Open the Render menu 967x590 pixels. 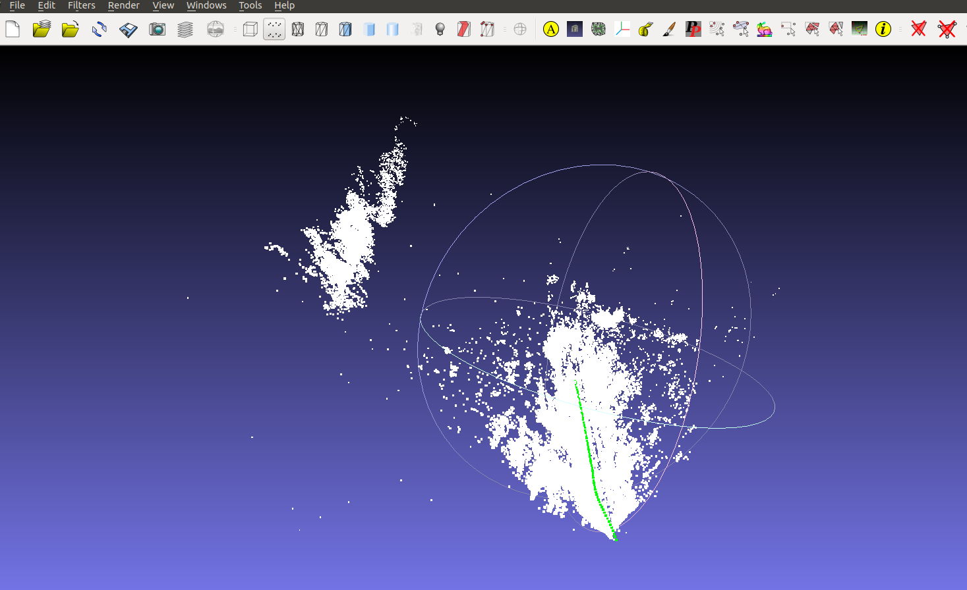click(123, 5)
